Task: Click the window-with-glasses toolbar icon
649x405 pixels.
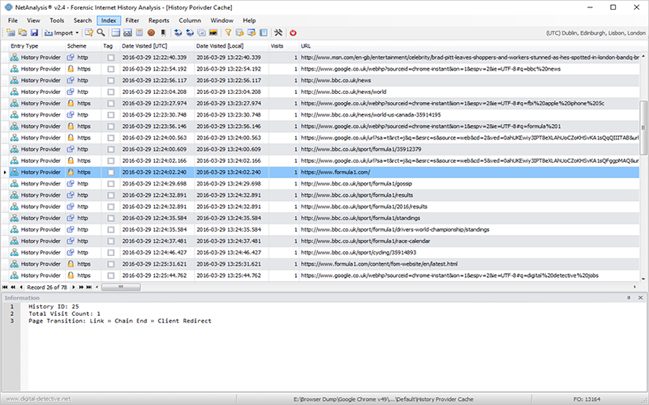Action: tap(127, 32)
